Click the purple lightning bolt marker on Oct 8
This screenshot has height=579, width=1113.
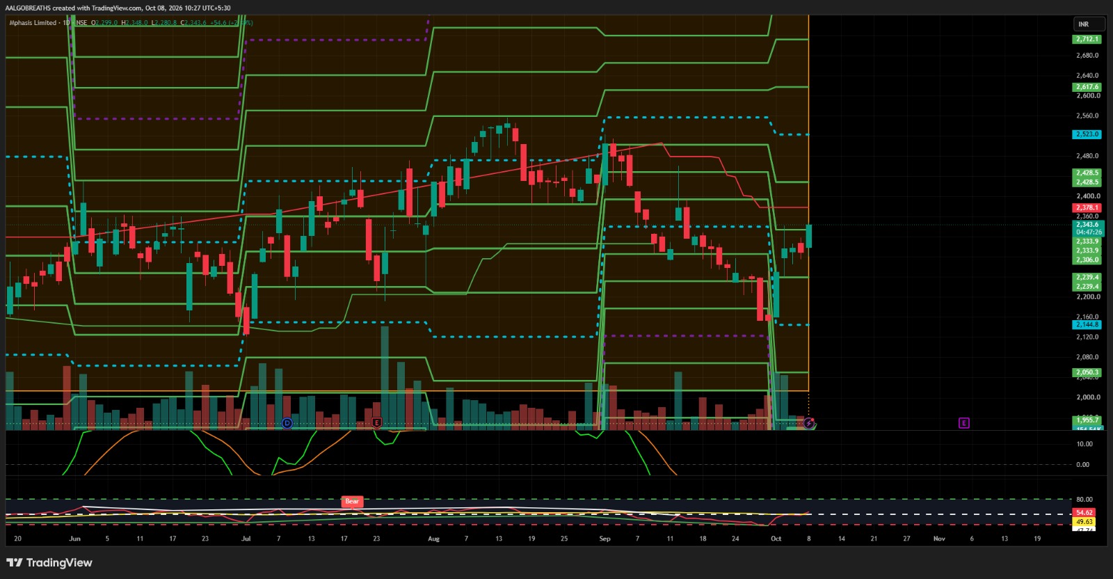(808, 423)
